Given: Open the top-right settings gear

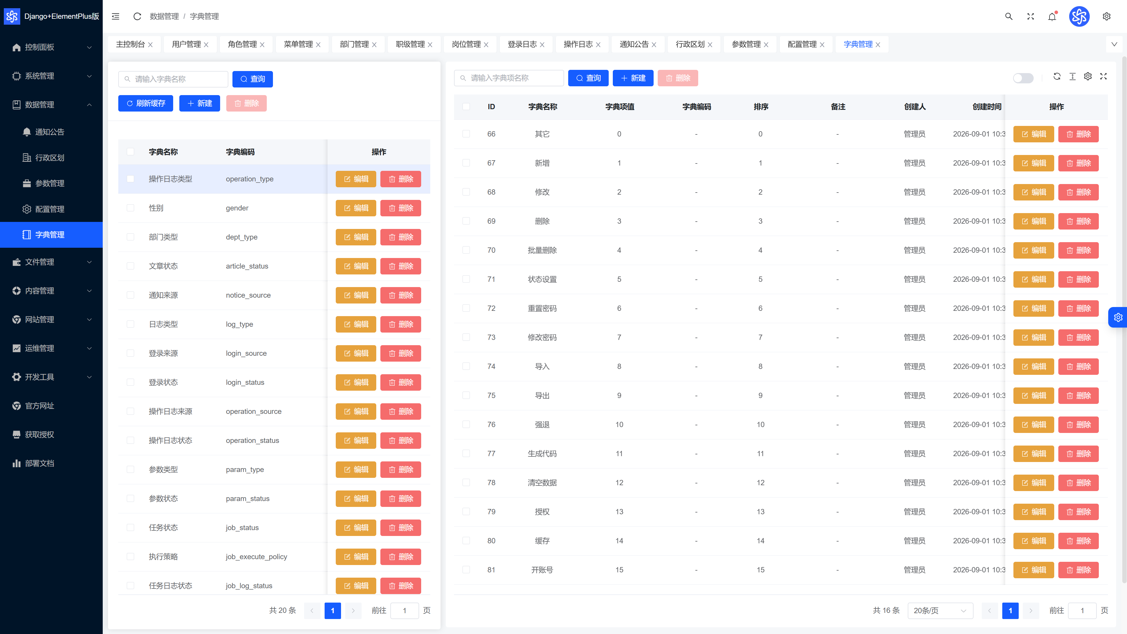Looking at the screenshot, I should [1106, 16].
